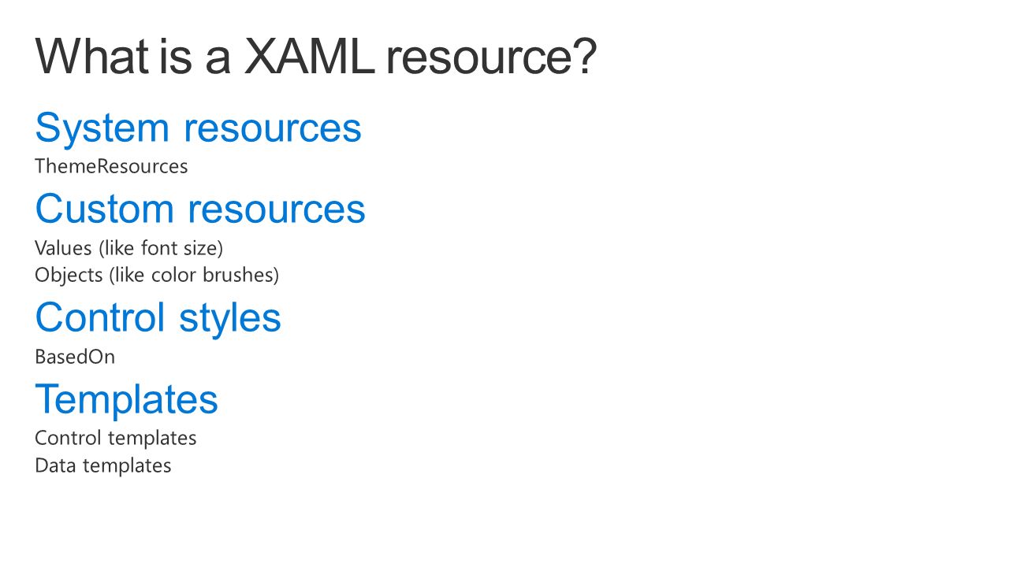
Task: Select the "Templates" heading
Action: click(126, 399)
